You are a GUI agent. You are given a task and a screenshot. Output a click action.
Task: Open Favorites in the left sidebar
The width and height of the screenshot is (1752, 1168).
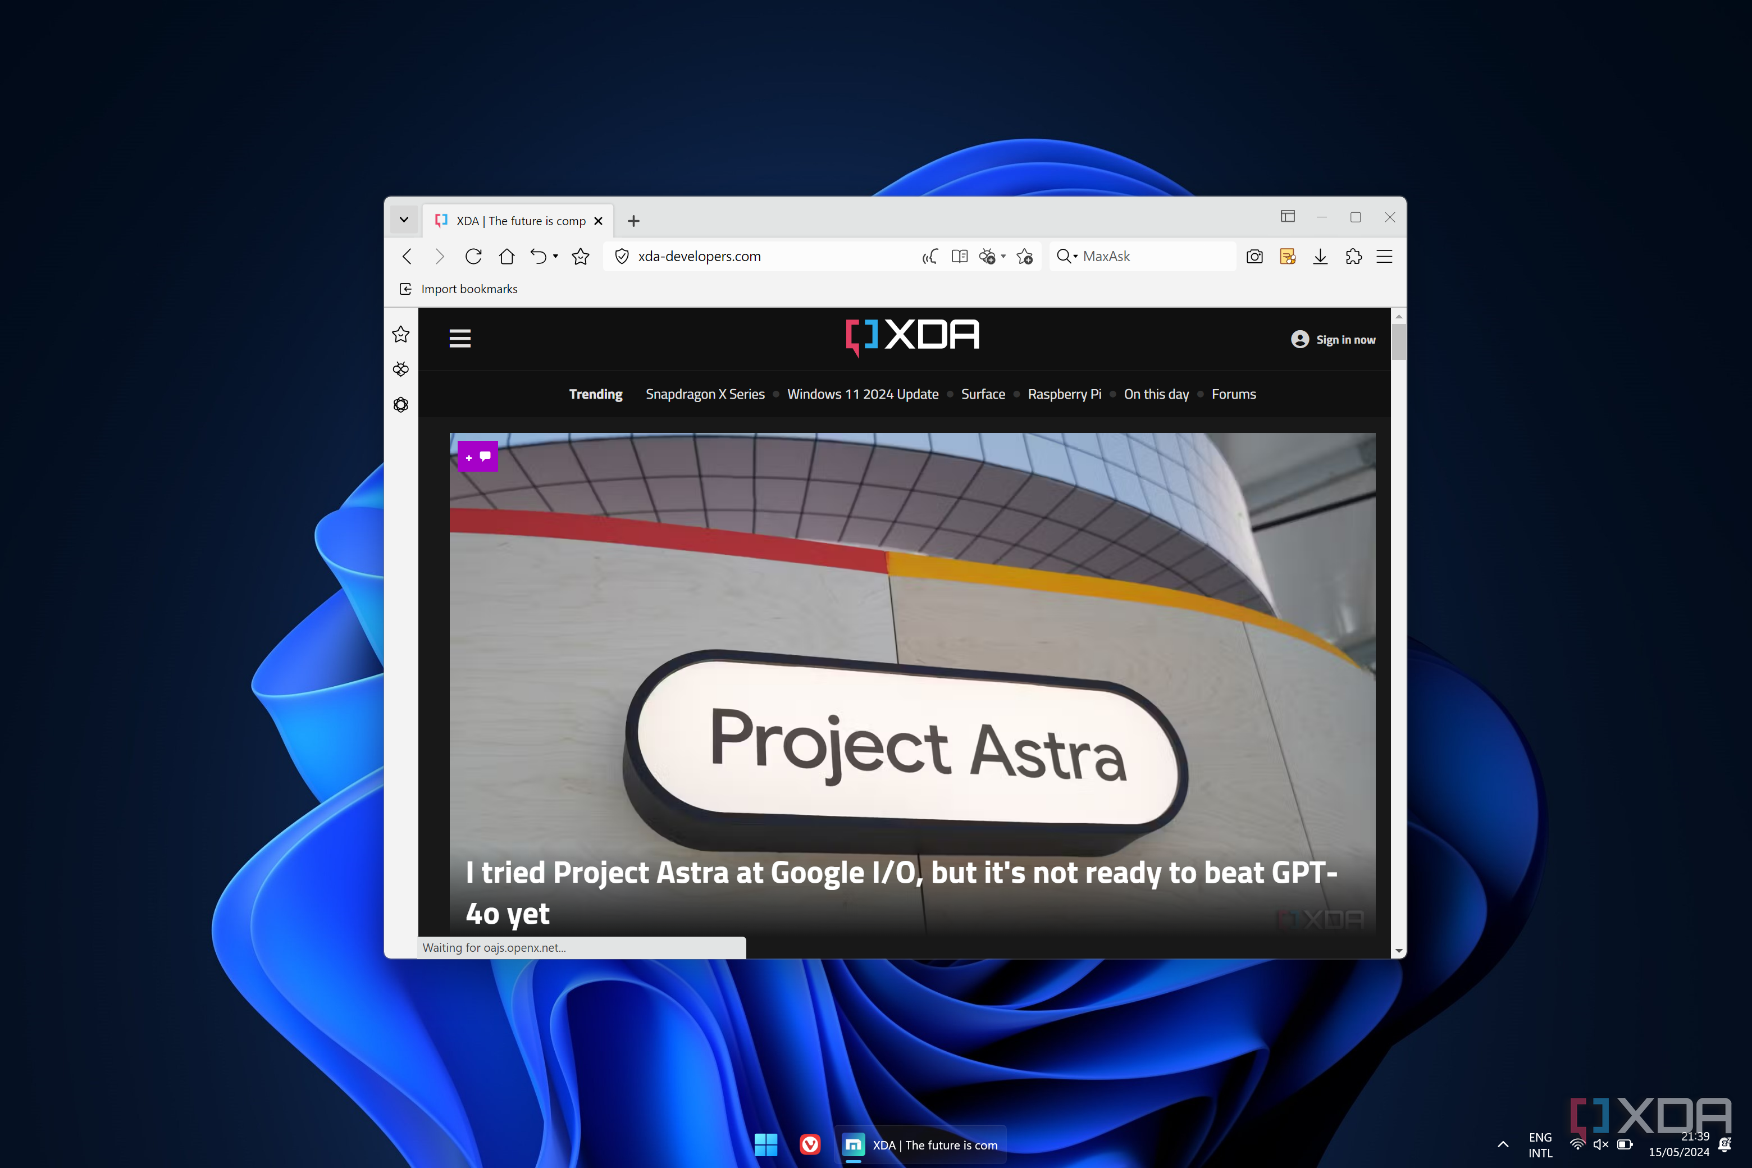point(401,334)
